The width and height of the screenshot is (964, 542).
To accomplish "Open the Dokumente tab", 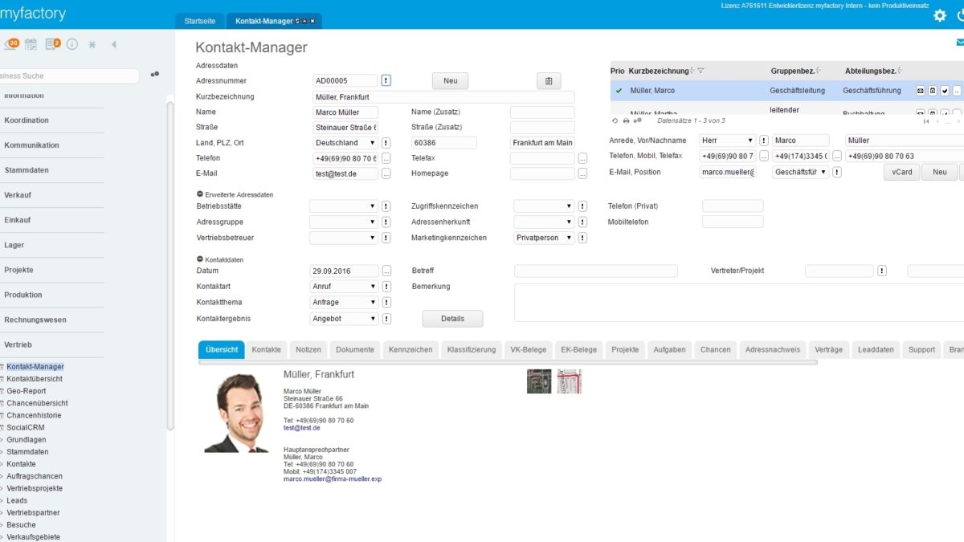I will (355, 349).
